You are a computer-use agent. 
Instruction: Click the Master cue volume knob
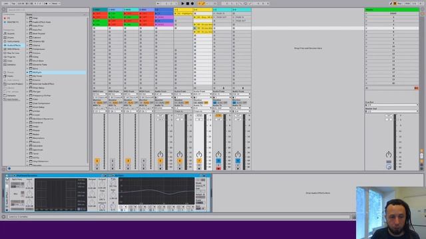coord(389,167)
